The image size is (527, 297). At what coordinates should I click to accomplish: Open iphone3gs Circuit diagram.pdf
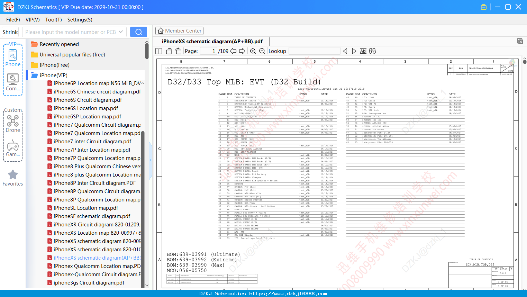point(86,283)
